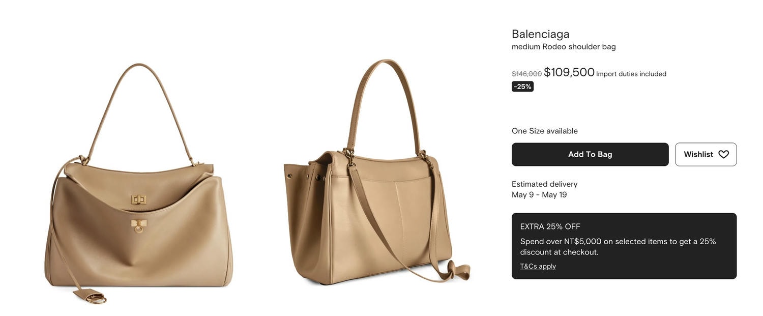This screenshot has height=316, width=763.
Task: Select the front-view bag product image
Action: click(x=138, y=183)
